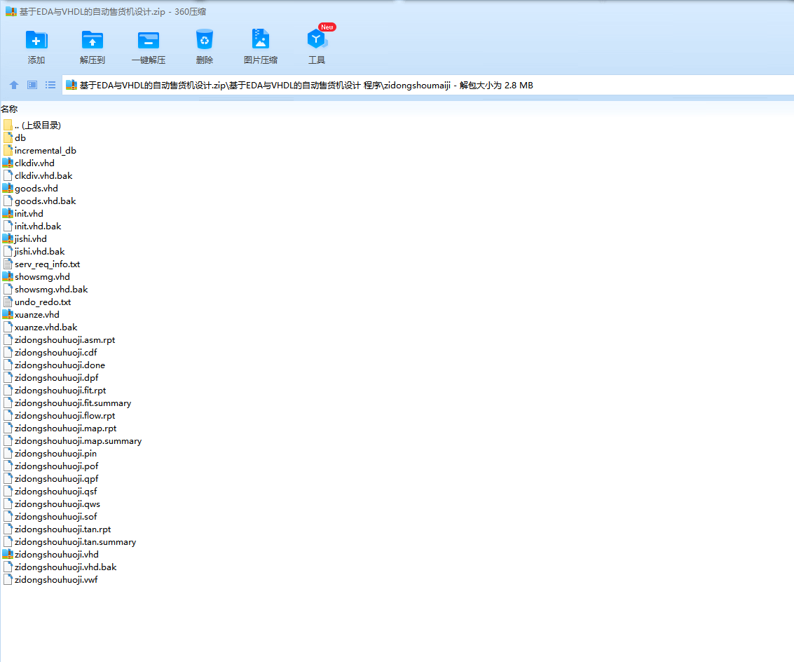Select zidongshouhuoji.map.rpt file
794x662 pixels.
point(60,428)
